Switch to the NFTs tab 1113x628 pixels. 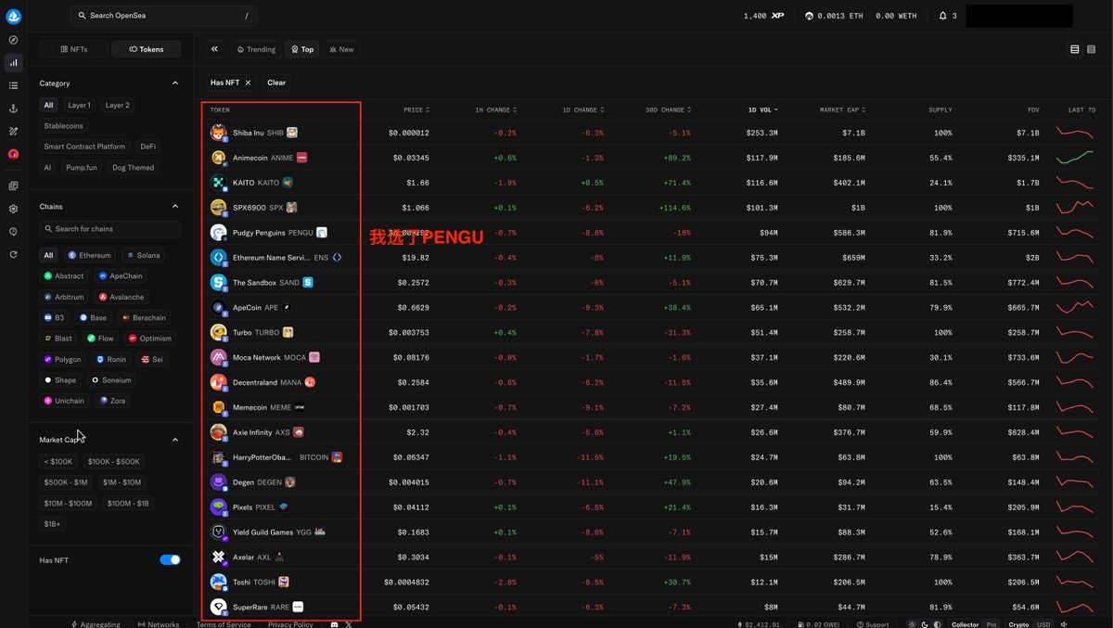coord(74,49)
